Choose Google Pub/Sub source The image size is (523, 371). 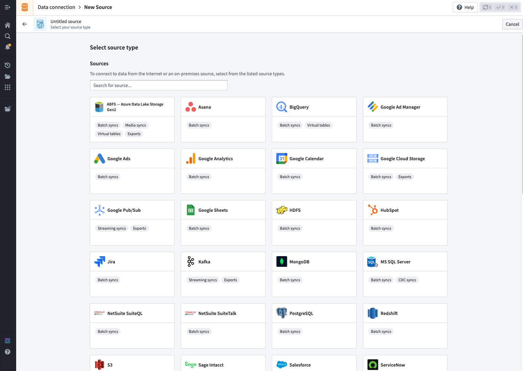tap(132, 223)
